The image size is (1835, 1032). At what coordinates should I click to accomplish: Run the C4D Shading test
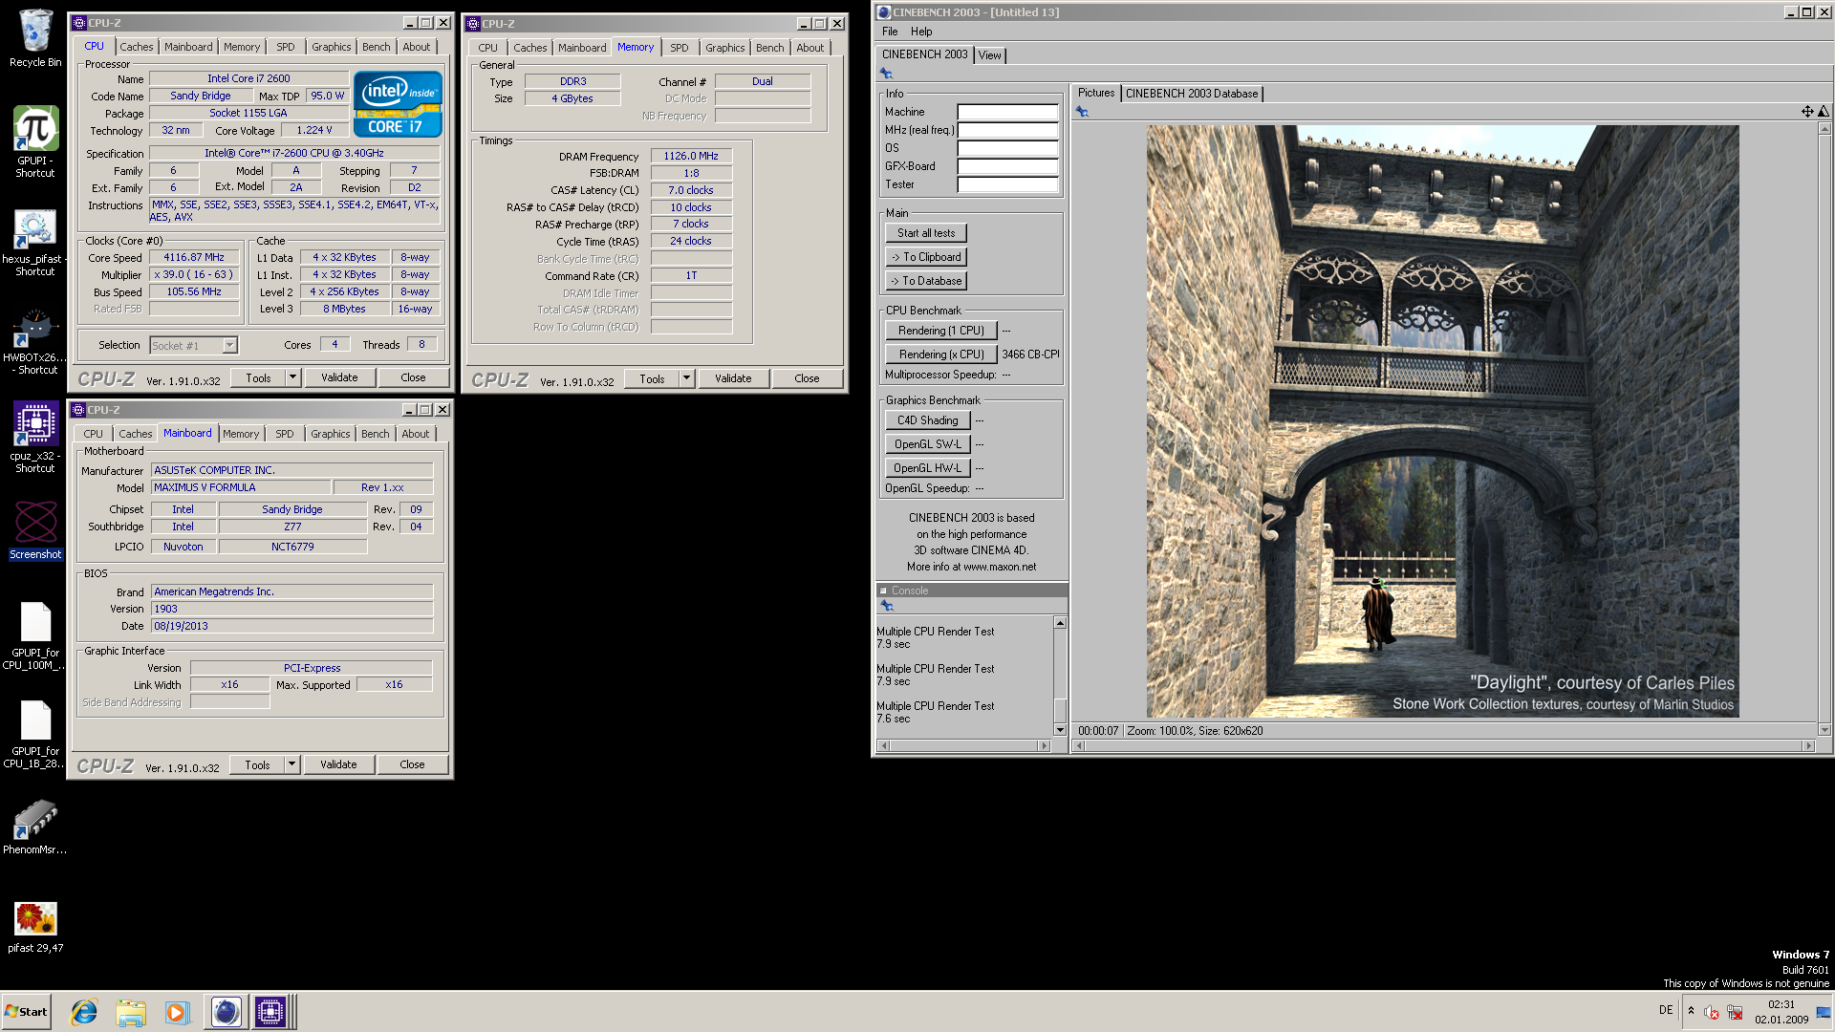click(927, 420)
